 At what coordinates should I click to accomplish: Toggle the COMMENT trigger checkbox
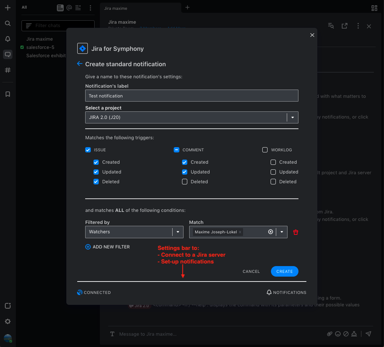(x=177, y=150)
